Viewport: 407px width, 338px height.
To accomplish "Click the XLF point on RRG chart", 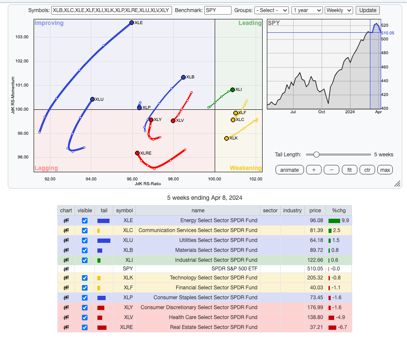I will coord(235,113).
